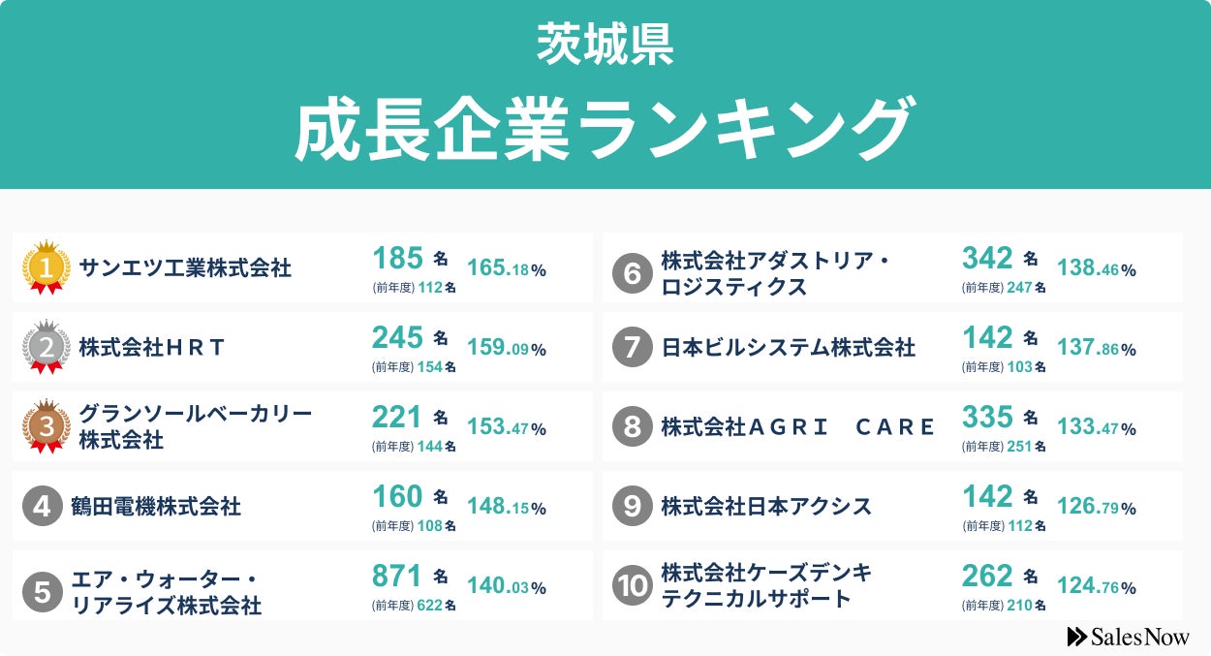Screen dimensions: 1211x656
Task: Click 株式会社日本アクシス company name
Action: pos(766,506)
